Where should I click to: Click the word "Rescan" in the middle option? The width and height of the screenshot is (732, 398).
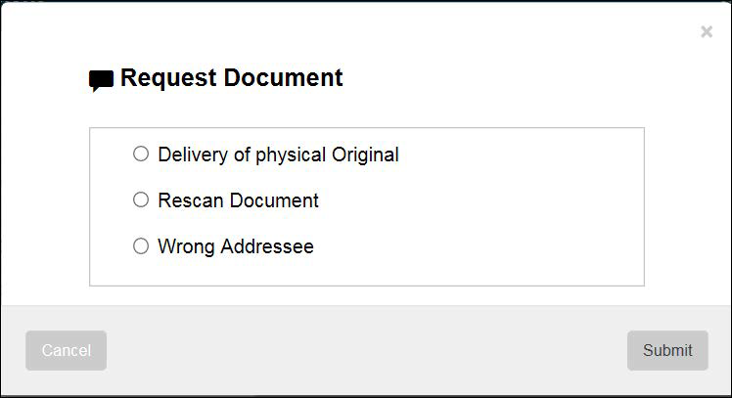190,200
